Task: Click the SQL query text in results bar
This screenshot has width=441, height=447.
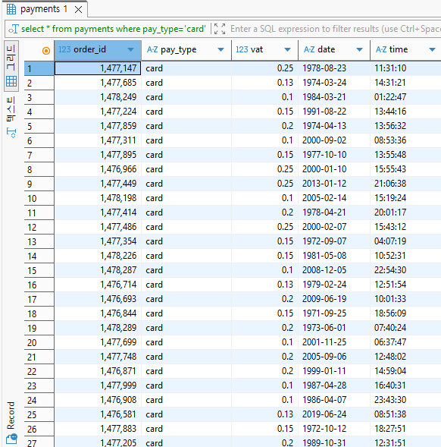Action: tap(114, 29)
